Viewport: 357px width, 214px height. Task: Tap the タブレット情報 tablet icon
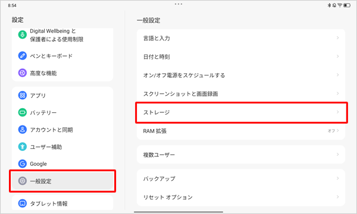coord(23,203)
